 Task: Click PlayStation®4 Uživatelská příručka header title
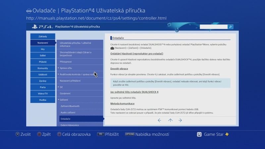click(x=78, y=27)
